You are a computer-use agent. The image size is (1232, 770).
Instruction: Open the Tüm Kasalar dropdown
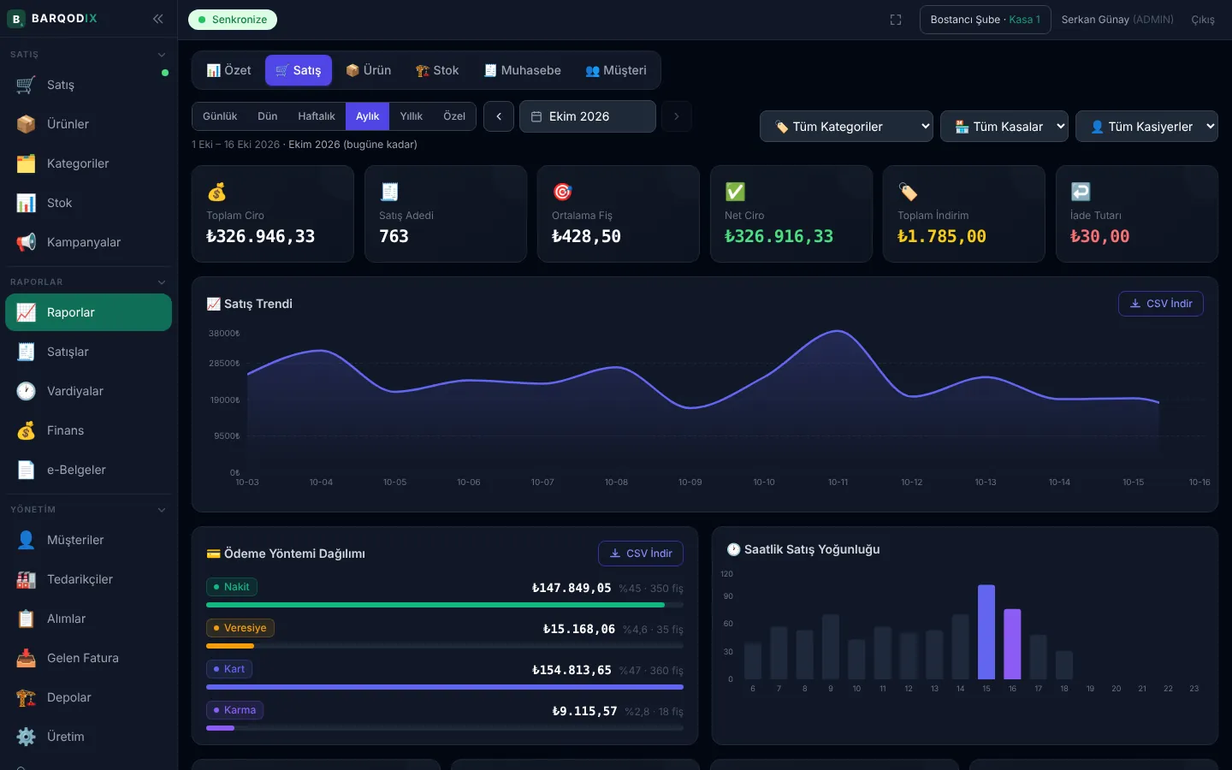click(x=1004, y=127)
